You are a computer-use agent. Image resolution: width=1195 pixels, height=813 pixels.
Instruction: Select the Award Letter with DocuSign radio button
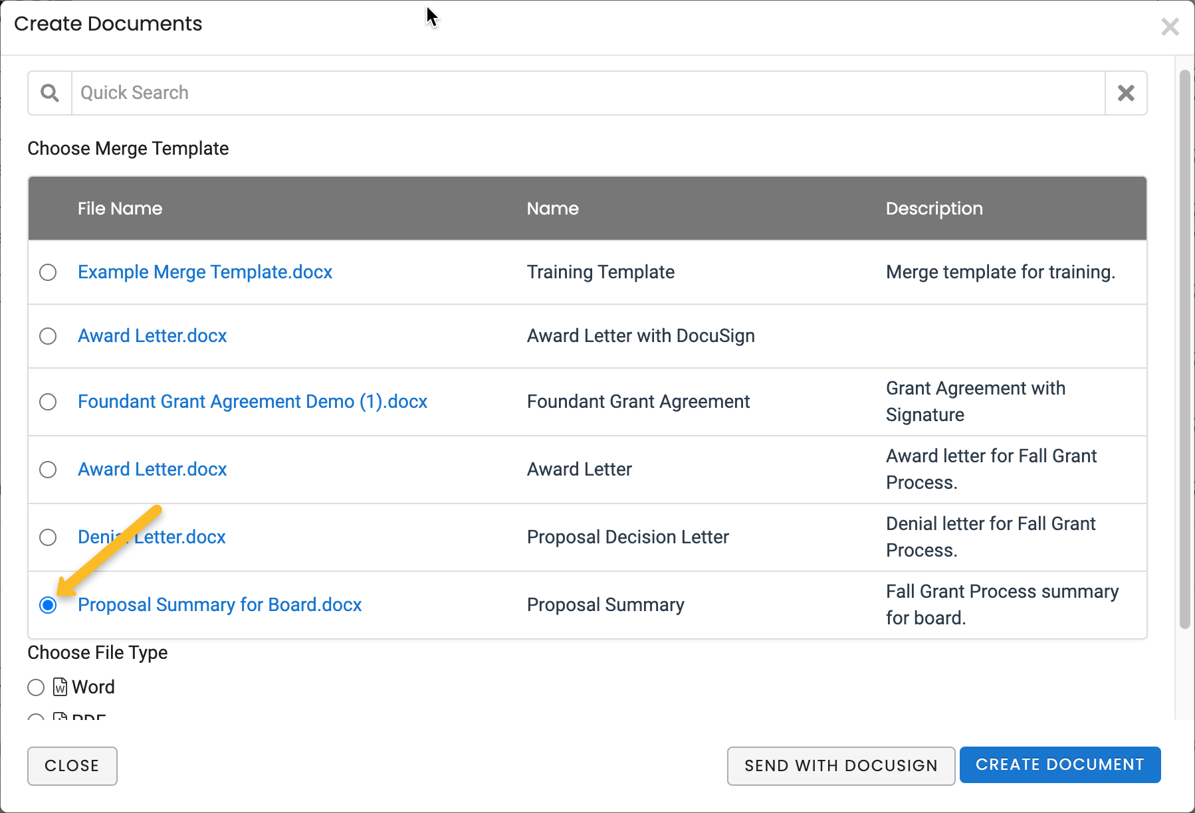pos(48,336)
